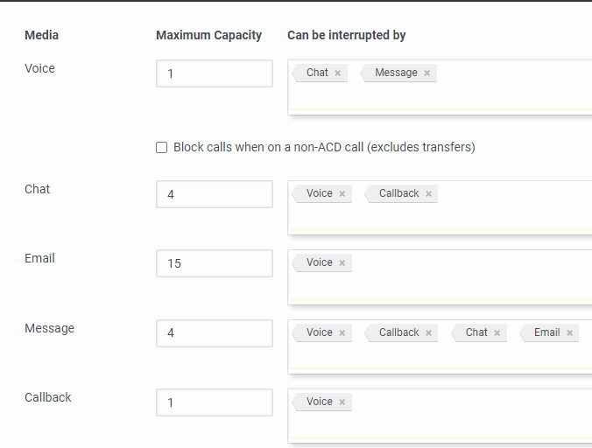Remove Message tag from Voice interruptions
592x448 pixels.
[x=426, y=73]
